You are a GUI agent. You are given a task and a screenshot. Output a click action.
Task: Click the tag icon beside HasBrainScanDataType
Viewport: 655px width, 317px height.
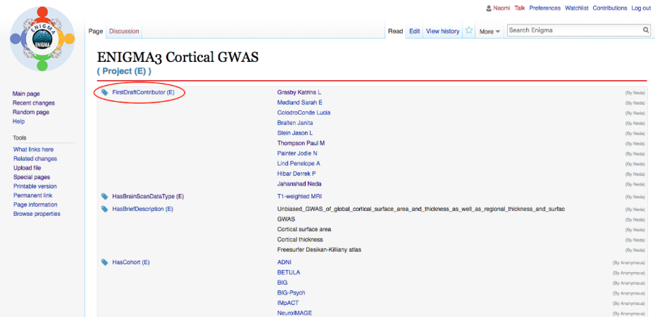[x=105, y=196]
